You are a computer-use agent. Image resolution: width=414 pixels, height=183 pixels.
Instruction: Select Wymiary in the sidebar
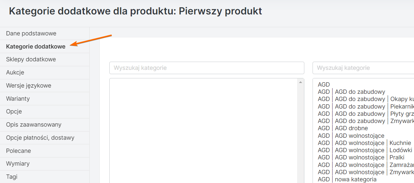18,164
